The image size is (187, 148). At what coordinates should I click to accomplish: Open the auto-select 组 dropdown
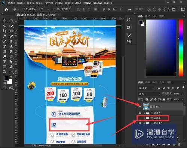tap(45, 9)
